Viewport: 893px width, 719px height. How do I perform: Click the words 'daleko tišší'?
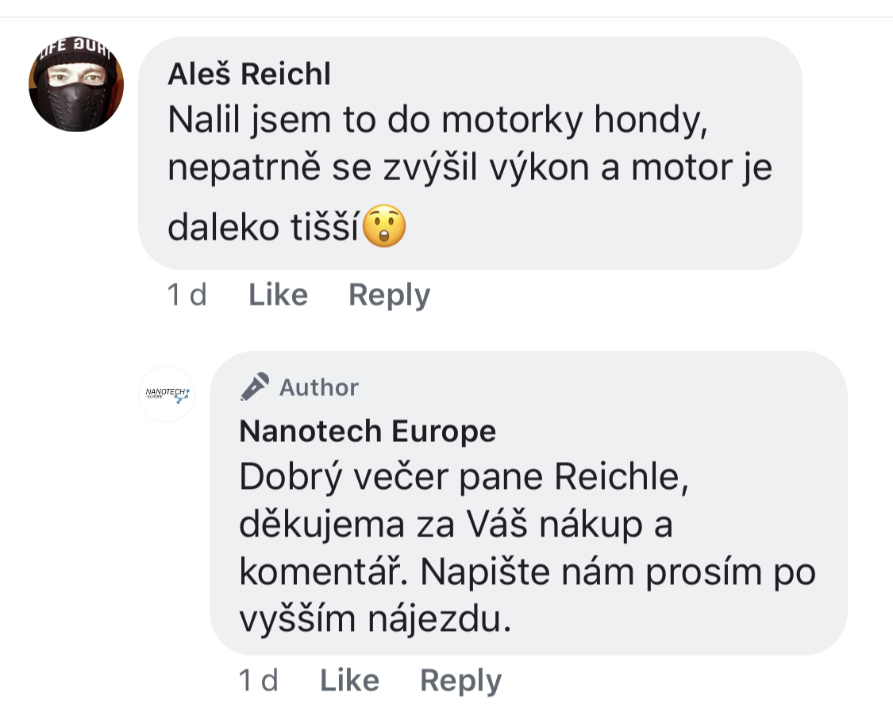click(264, 229)
